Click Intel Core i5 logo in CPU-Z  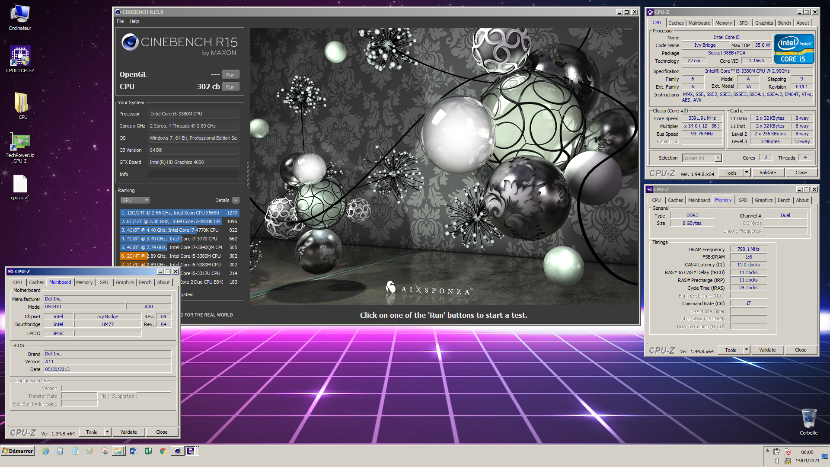tap(794, 49)
